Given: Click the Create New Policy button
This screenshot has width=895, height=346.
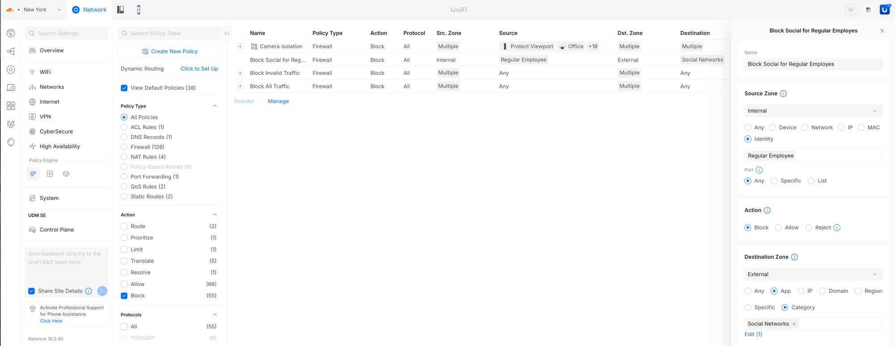Looking at the screenshot, I should click(x=170, y=51).
